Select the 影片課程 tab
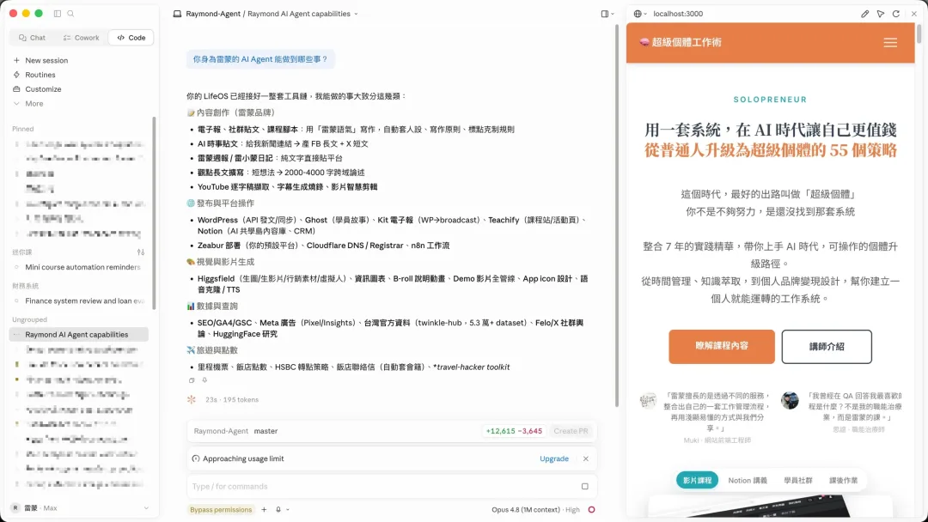This screenshot has width=928, height=522. click(697, 480)
